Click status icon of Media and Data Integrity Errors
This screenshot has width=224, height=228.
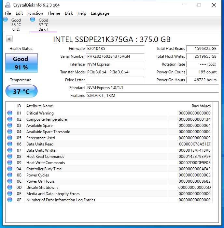(x=10, y=193)
